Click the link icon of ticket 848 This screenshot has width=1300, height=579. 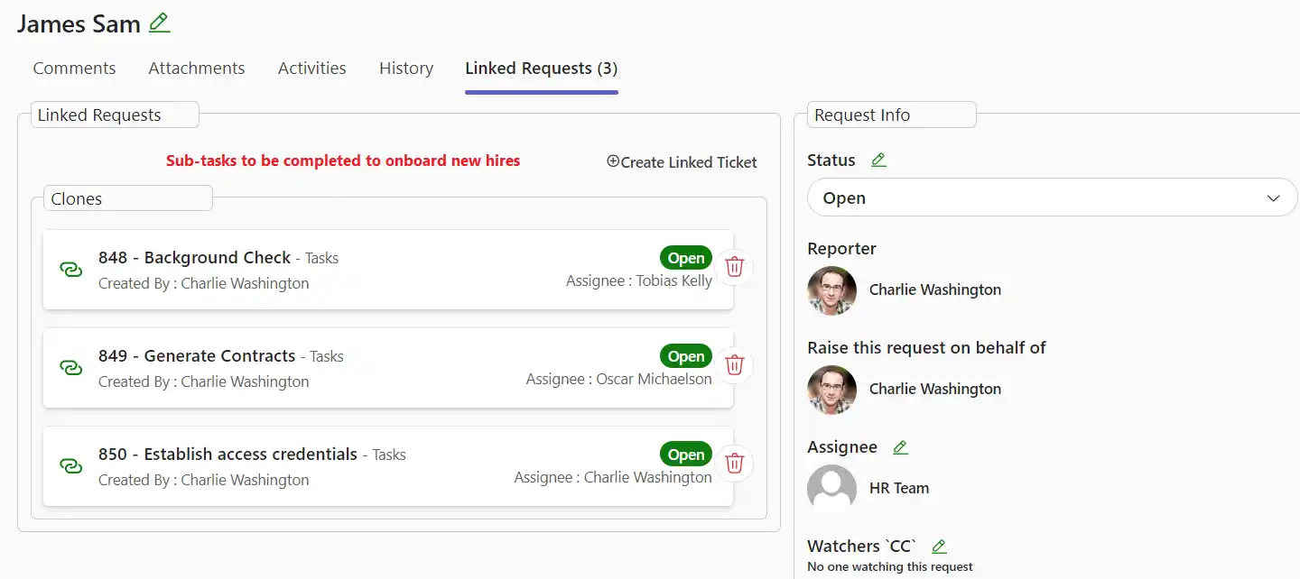[x=70, y=269]
